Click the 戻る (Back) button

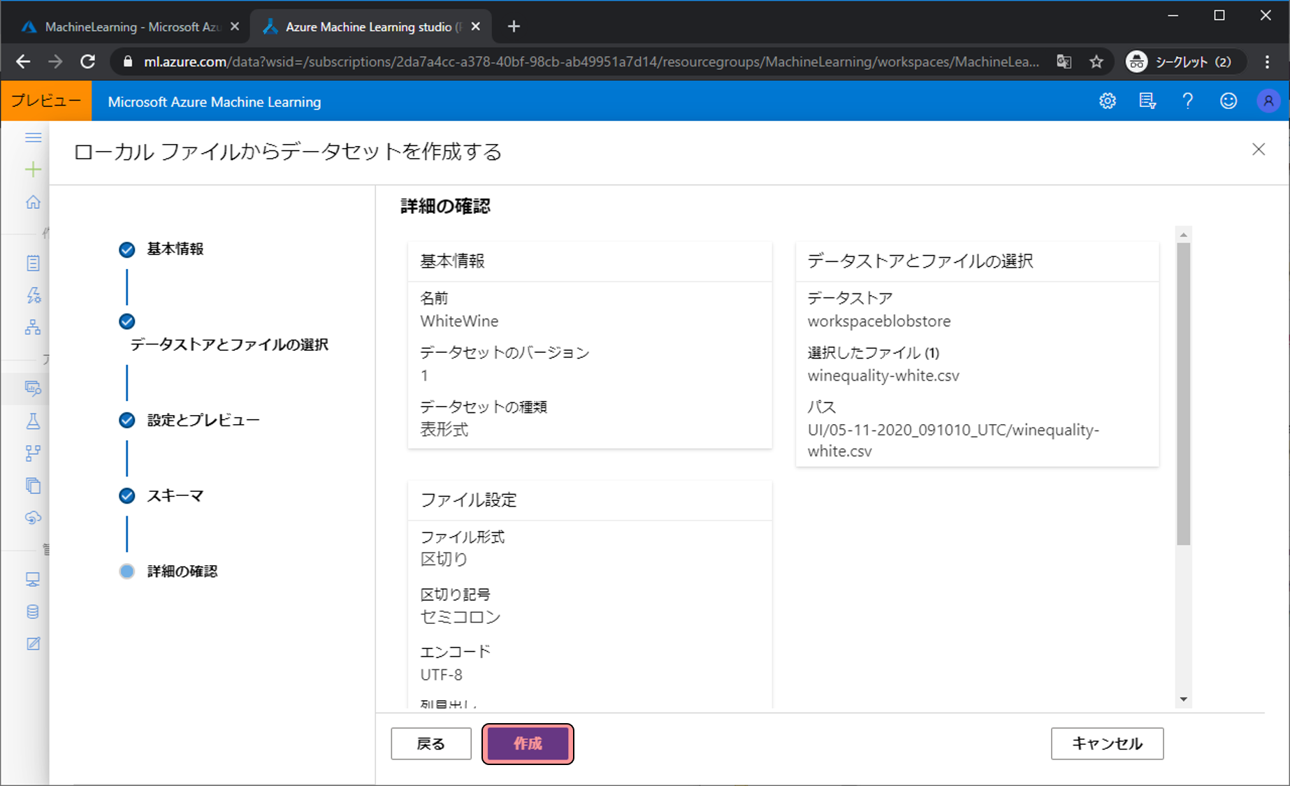point(430,743)
